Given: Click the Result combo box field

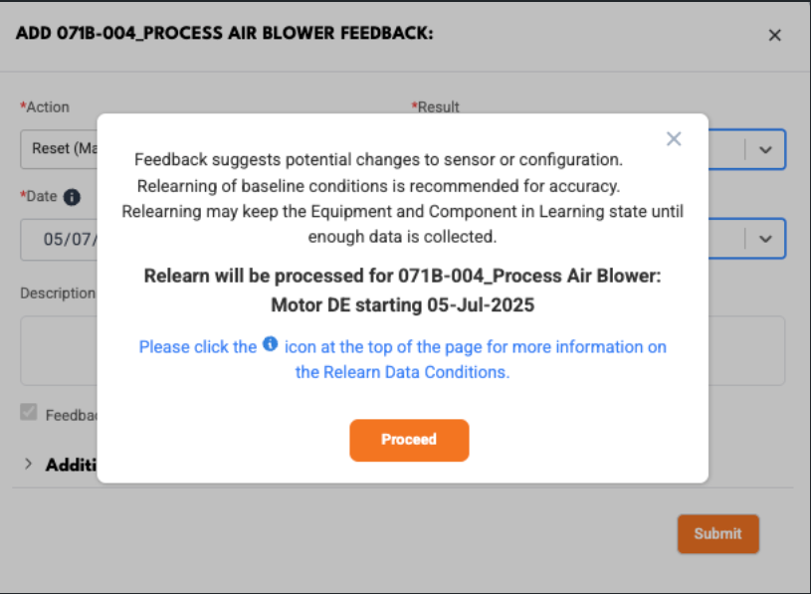Looking at the screenshot, I should click(x=747, y=149).
